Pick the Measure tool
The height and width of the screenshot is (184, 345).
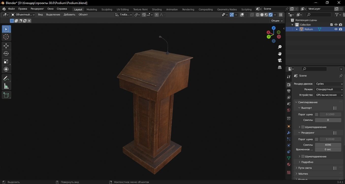tap(6, 86)
